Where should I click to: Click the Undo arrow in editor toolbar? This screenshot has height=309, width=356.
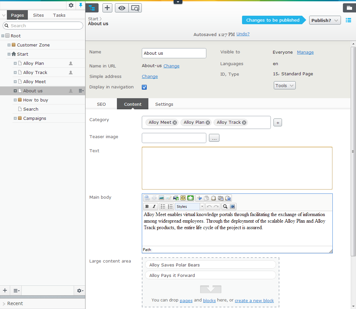tap(209, 207)
